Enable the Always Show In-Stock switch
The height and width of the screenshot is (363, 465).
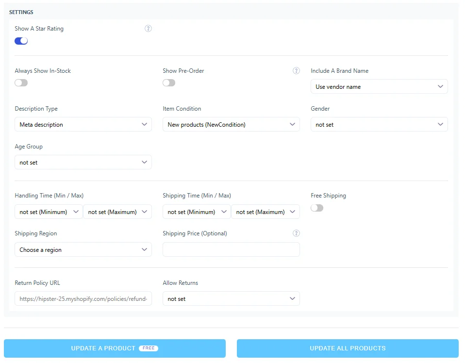point(21,82)
